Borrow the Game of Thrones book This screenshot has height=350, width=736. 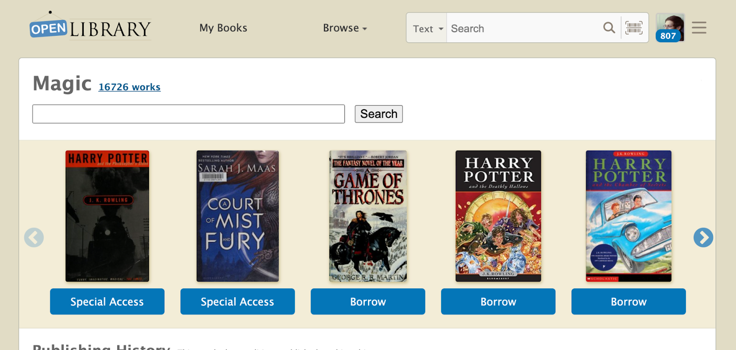368,302
